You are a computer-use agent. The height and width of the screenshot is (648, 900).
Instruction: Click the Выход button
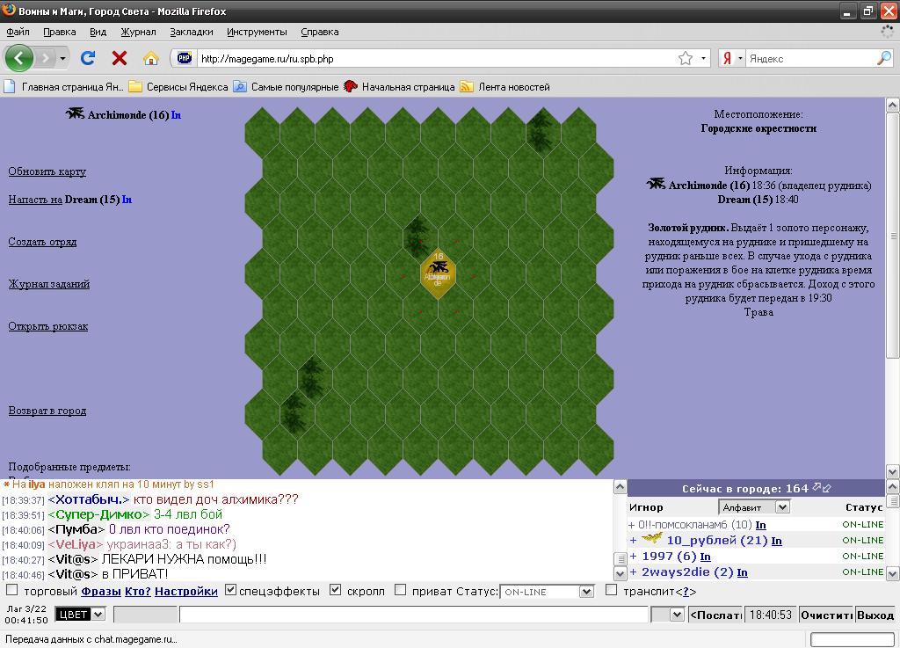(x=875, y=615)
